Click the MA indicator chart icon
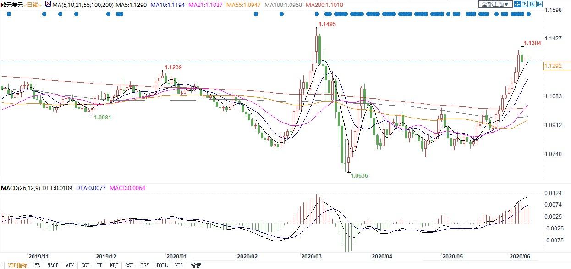This screenshot has height=269, width=571. [x=47, y=5]
